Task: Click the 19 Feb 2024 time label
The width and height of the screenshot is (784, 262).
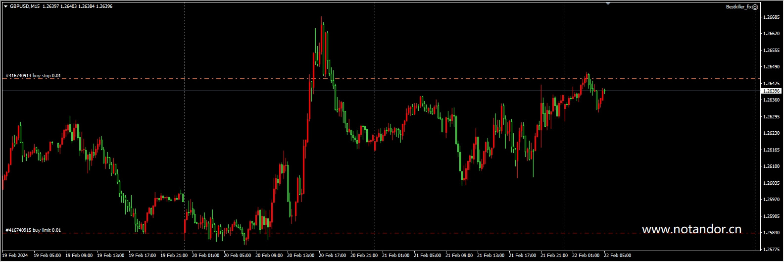Action: click(15, 256)
